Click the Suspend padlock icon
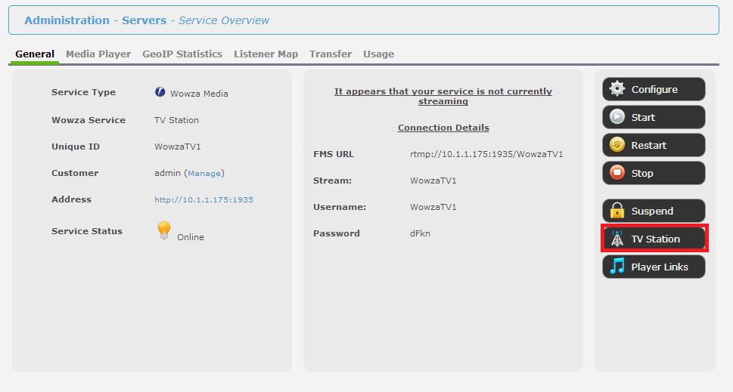The image size is (733, 392). tap(617, 211)
